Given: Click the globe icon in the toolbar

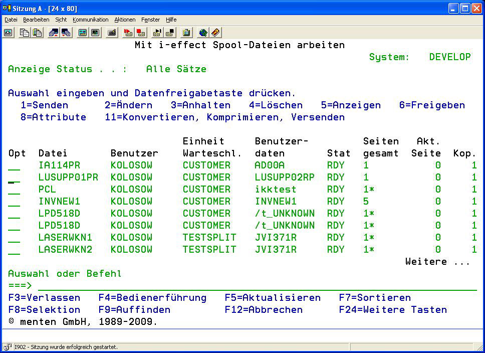Looking at the screenshot, I should click(203, 33).
